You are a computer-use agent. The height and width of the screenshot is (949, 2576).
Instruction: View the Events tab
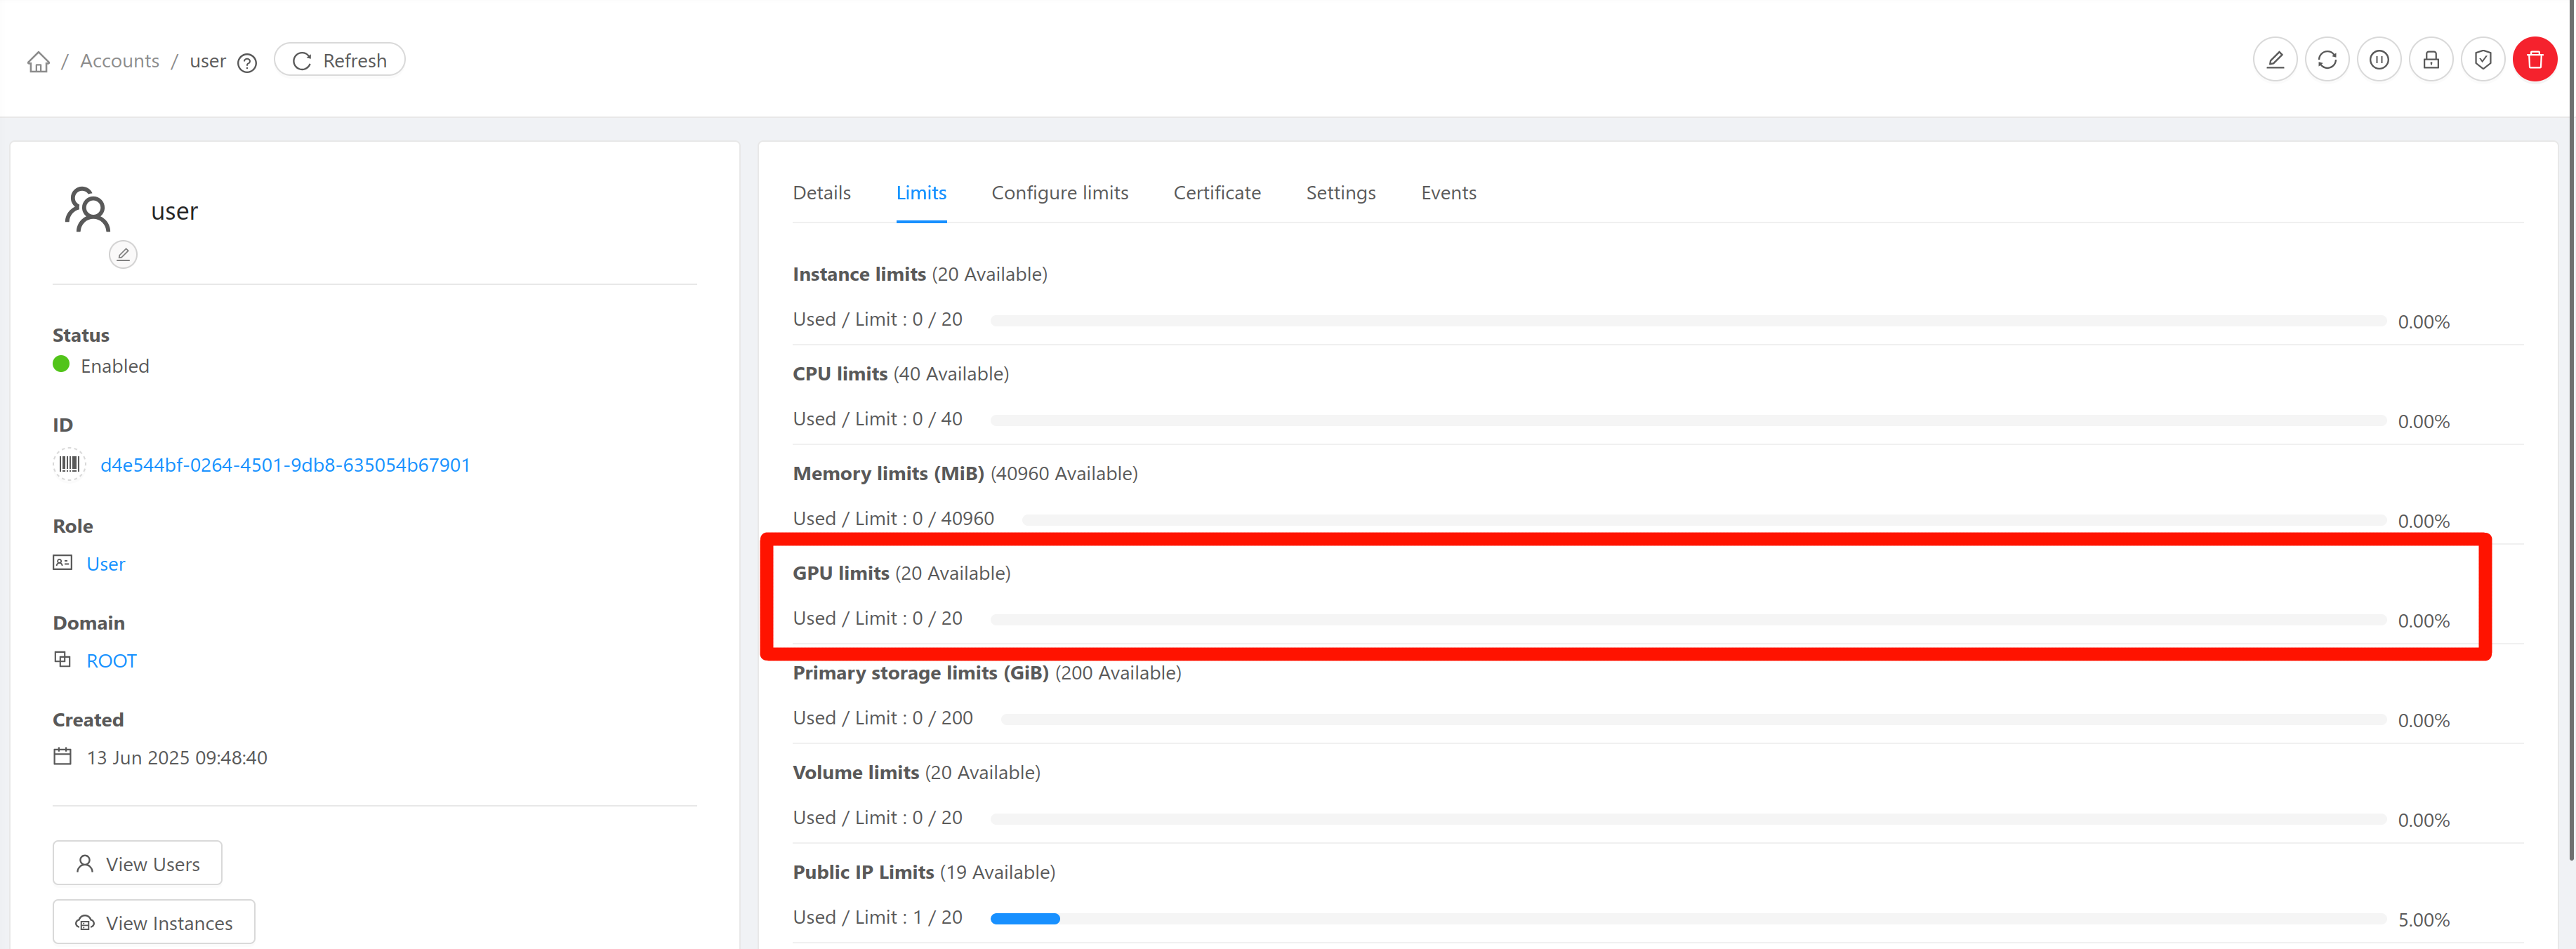(x=1449, y=193)
